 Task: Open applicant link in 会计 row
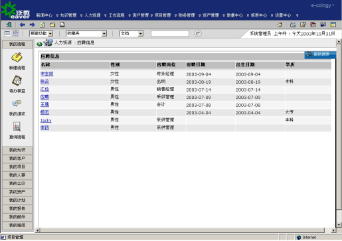[44, 104]
